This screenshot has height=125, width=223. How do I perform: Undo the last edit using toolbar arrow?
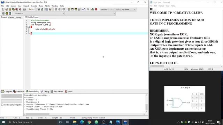pyautogui.click(x=30, y=9)
